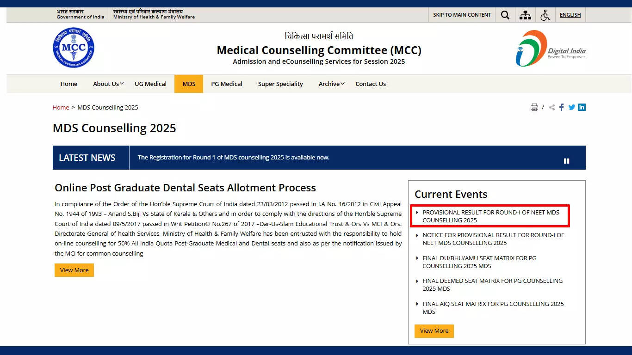Viewport: 632px width, 355px height.
Task: Switch language using English link
Action: 570,15
